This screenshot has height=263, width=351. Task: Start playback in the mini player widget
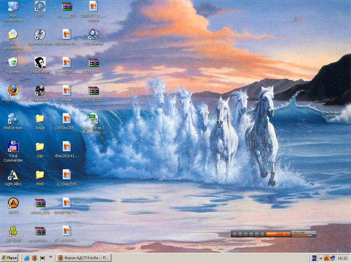click(x=235, y=234)
